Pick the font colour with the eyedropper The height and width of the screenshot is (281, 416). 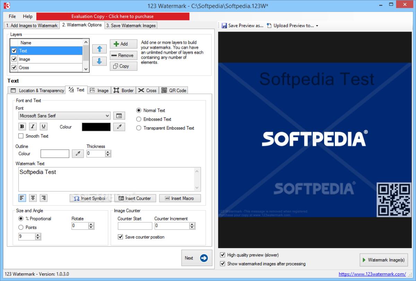119,126
